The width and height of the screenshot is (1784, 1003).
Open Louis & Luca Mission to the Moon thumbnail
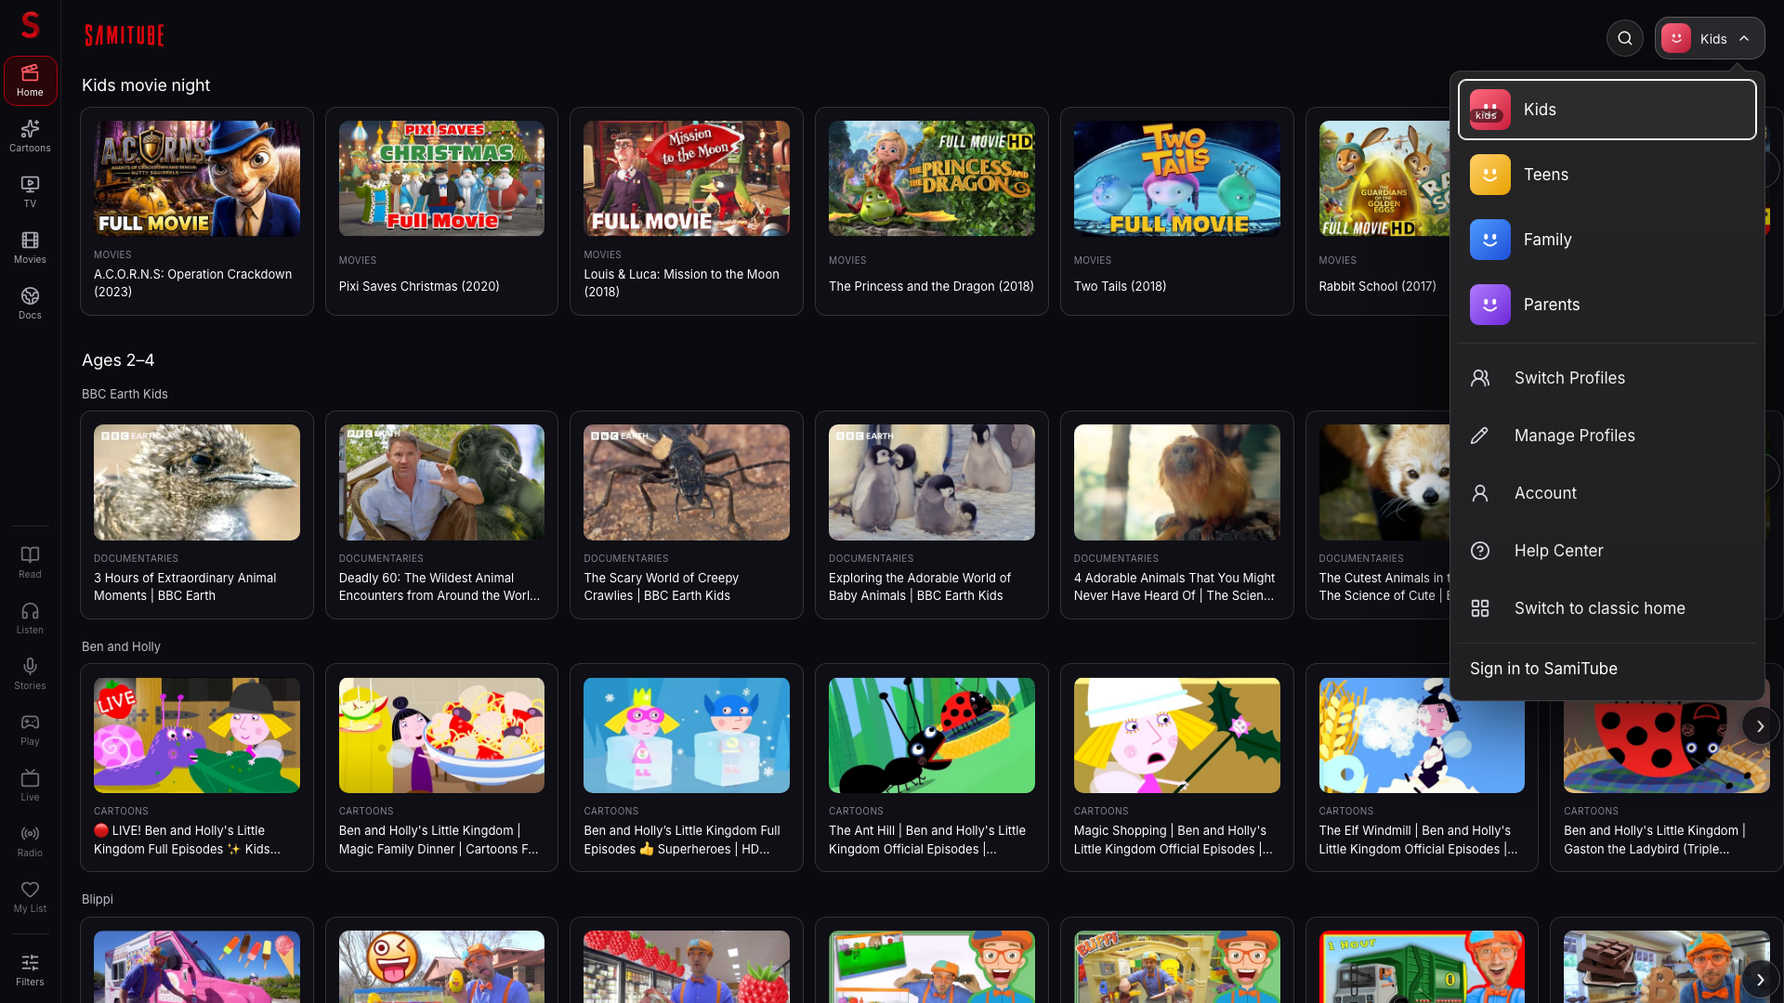[687, 178]
